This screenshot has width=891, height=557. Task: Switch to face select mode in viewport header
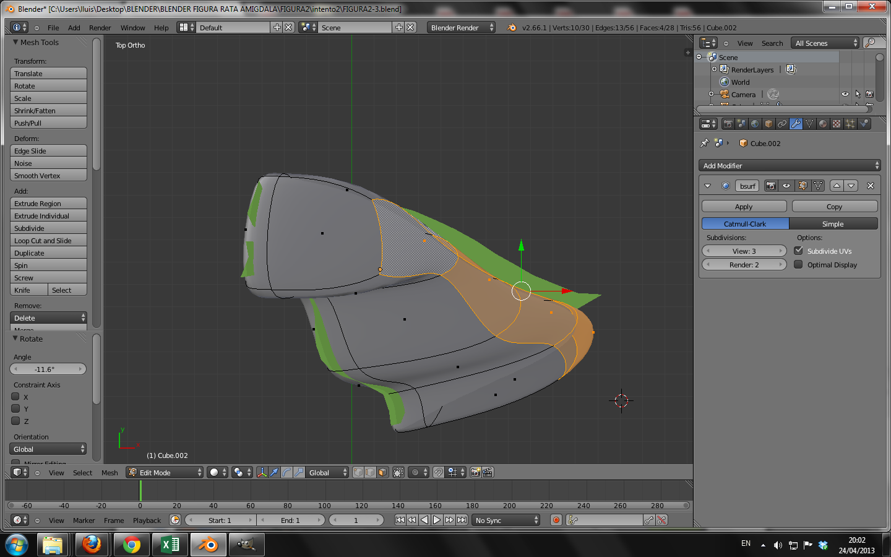coord(382,472)
